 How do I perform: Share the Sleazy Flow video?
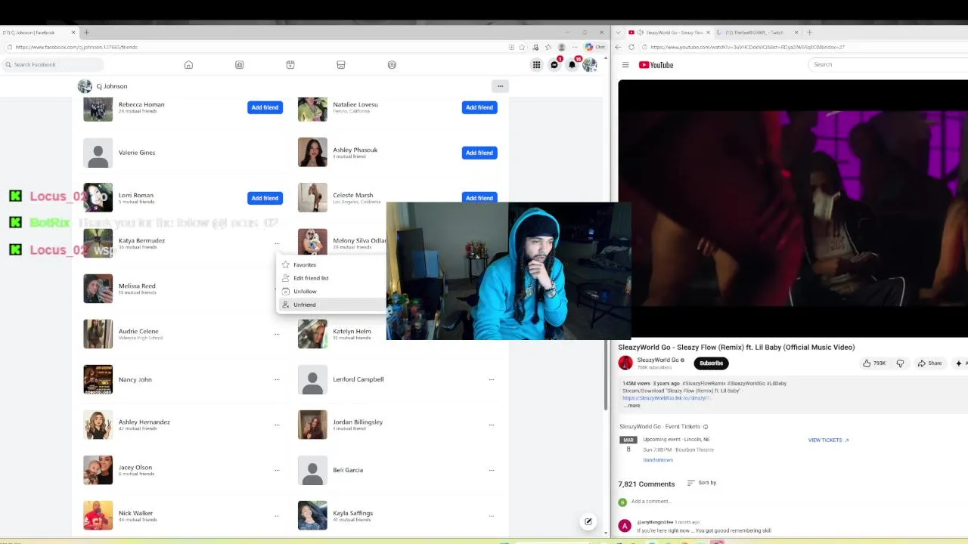click(929, 363)
